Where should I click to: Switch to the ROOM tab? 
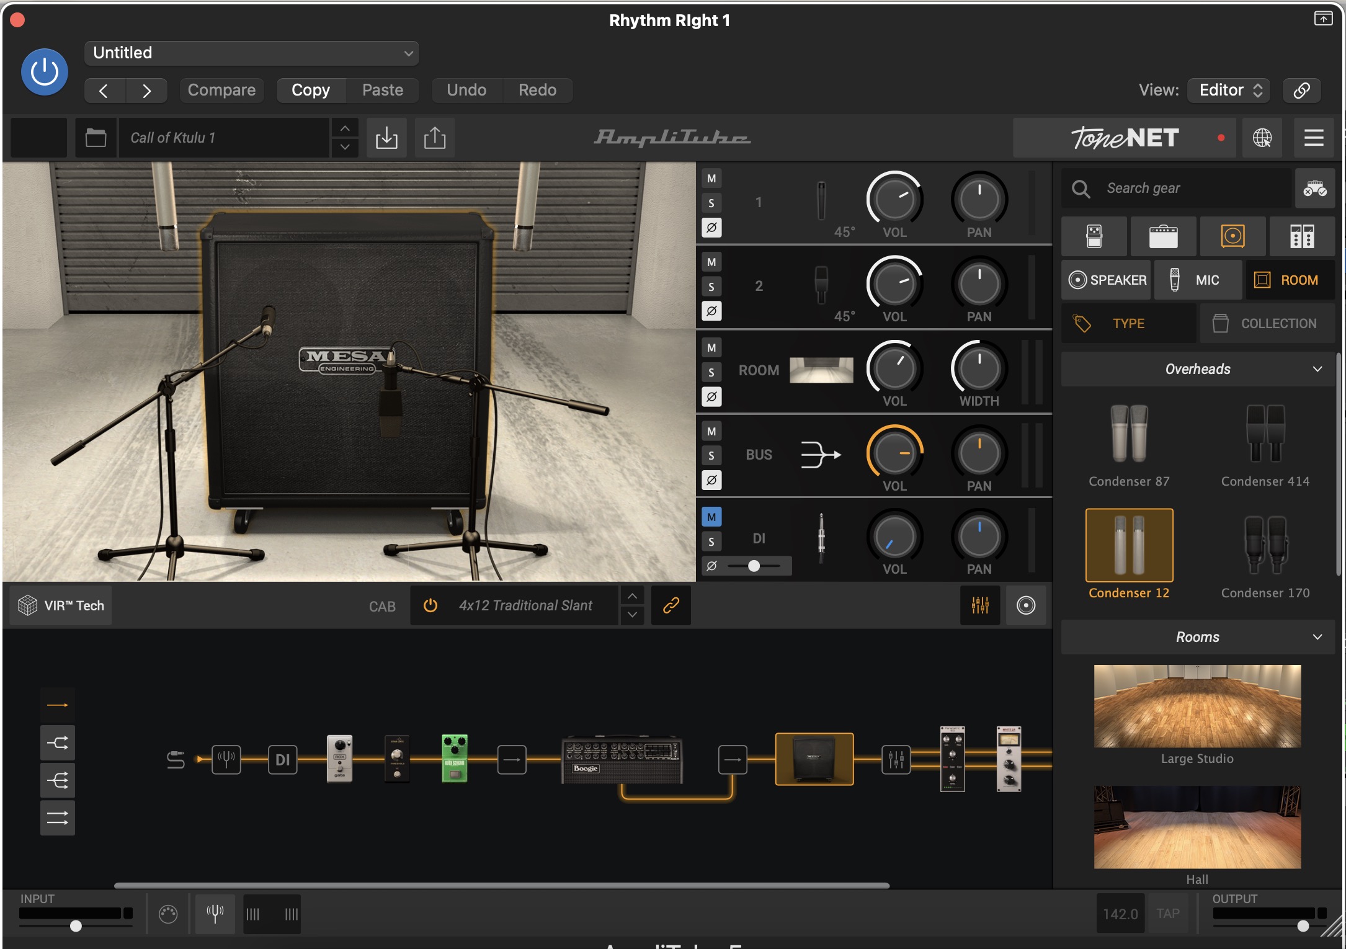coord(1290,280)
